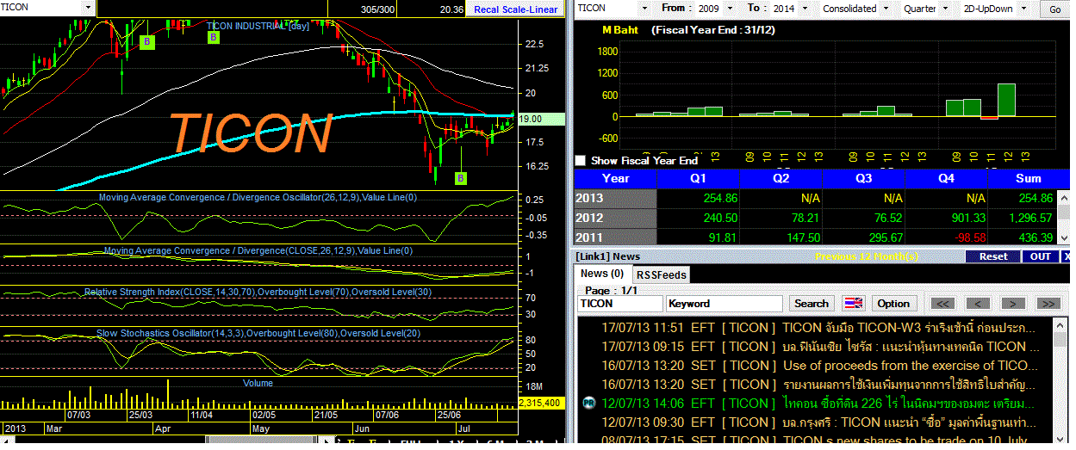Click the news Search button
The width and height of the screenshot is (1076, 450).
[812, 304]
